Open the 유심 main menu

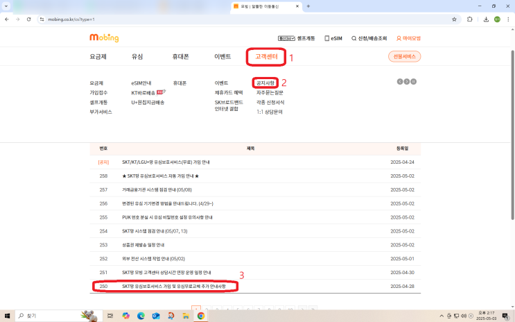pyautogui.click(x=137, y=57)
